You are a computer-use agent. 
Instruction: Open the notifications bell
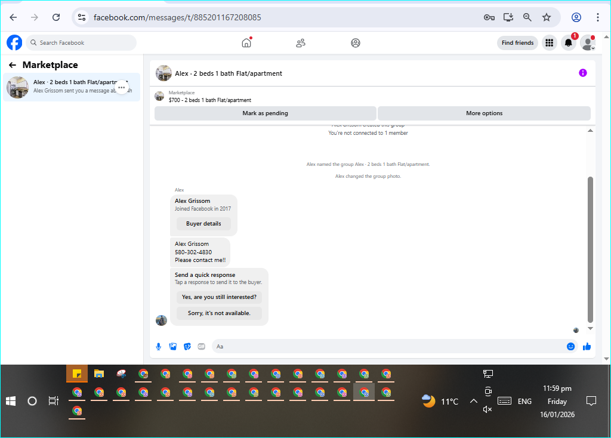569,42
